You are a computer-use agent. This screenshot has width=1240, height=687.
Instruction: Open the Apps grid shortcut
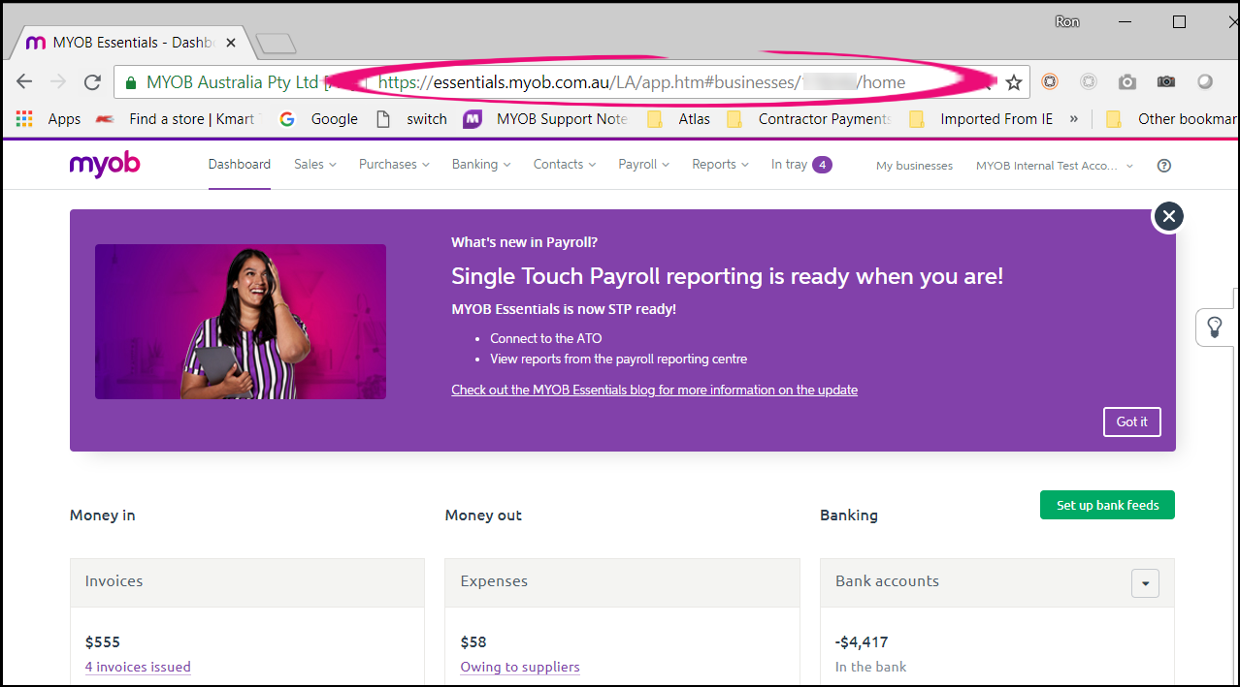(x=49, y=119)
